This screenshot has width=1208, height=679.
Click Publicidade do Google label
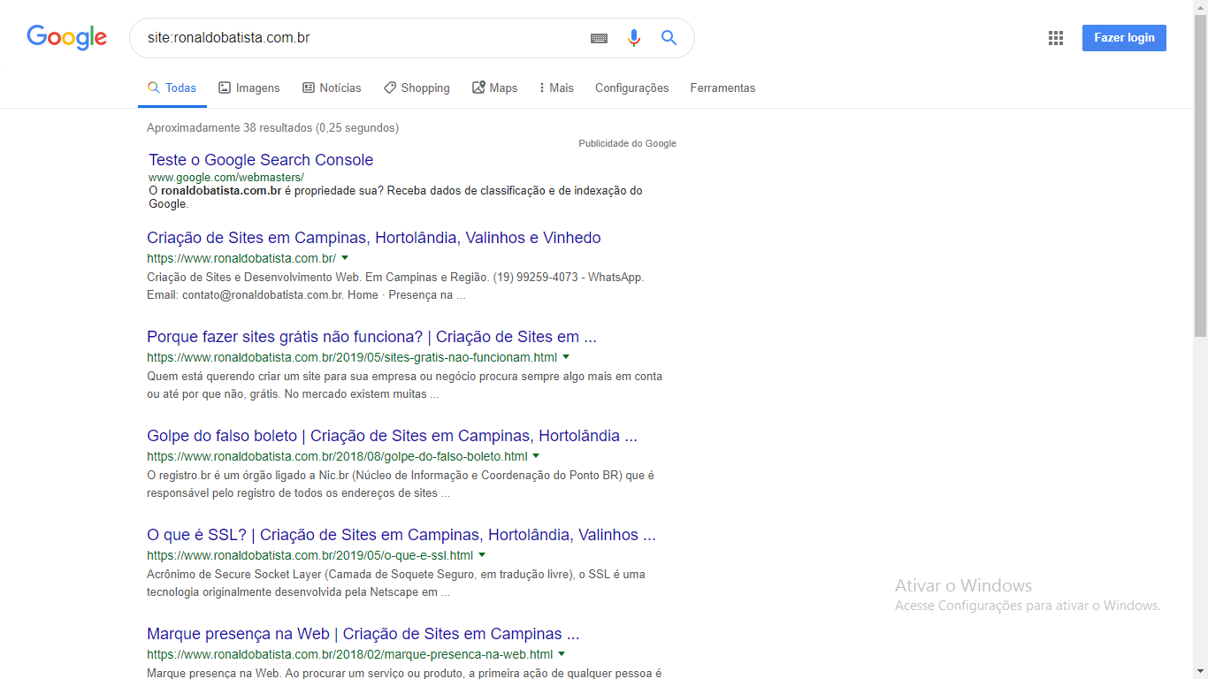point(627,143)
